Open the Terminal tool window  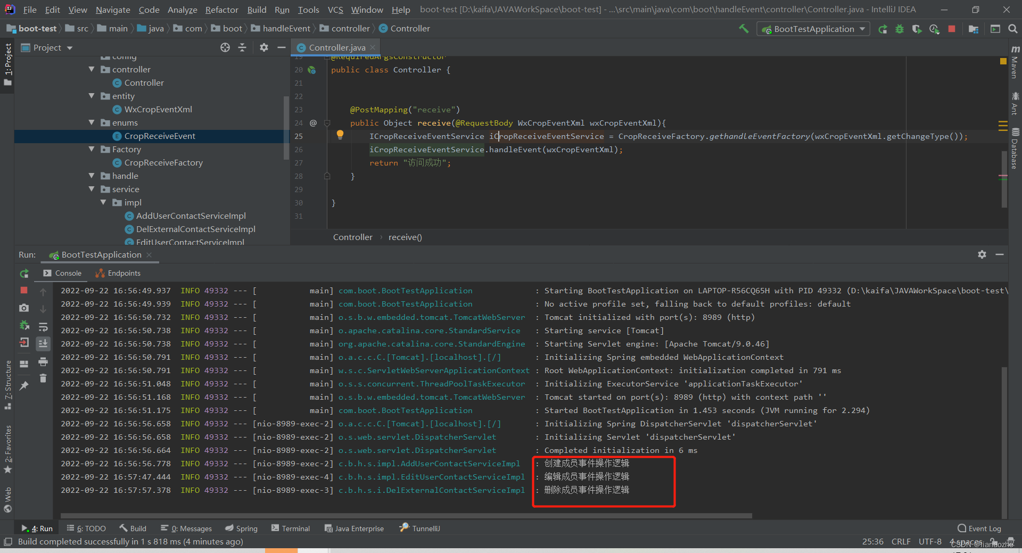click(291, 529)
